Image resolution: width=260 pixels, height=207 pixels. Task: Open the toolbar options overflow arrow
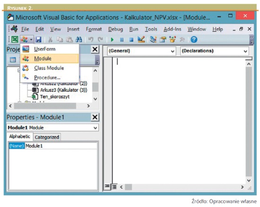(x=251, y=40)
